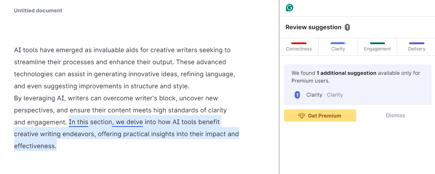Click the underlined words 'we delve'
Screen dimensions: 435x174
127,122
